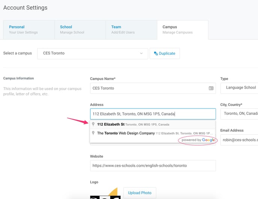
Task: Open the CES Toronto campus selector
Action: coord(93,54)
